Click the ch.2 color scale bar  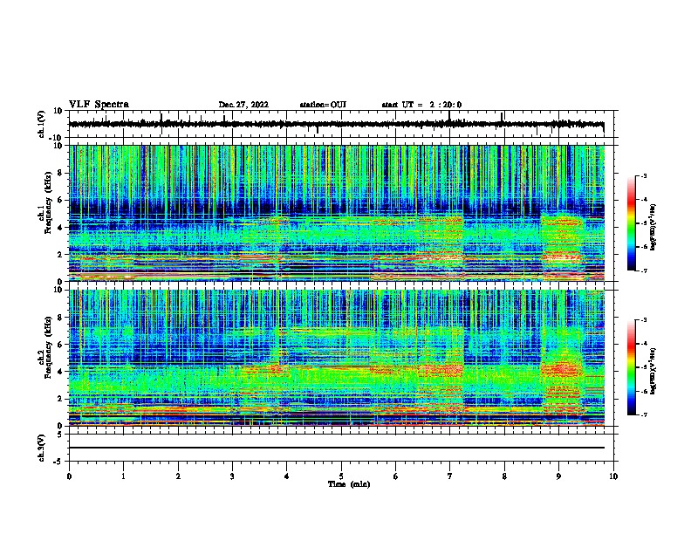tap(631, 367)
